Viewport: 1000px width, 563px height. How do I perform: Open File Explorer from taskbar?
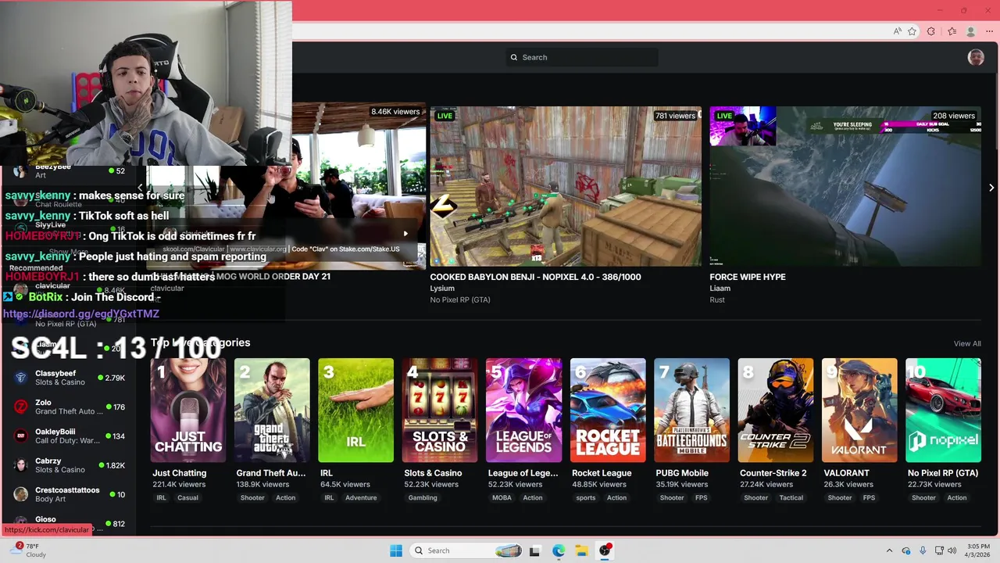pyautogui.click(x=581, y=550)
